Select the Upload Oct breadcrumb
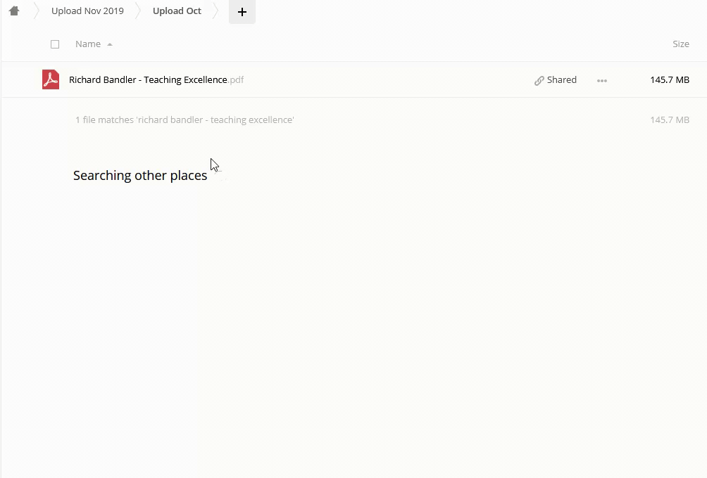707x478 pixels. point(177,11)
